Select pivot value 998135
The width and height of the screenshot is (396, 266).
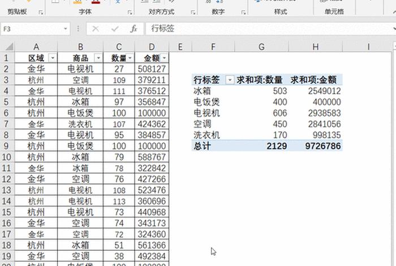pyautogui.click(x=315, y=135)
